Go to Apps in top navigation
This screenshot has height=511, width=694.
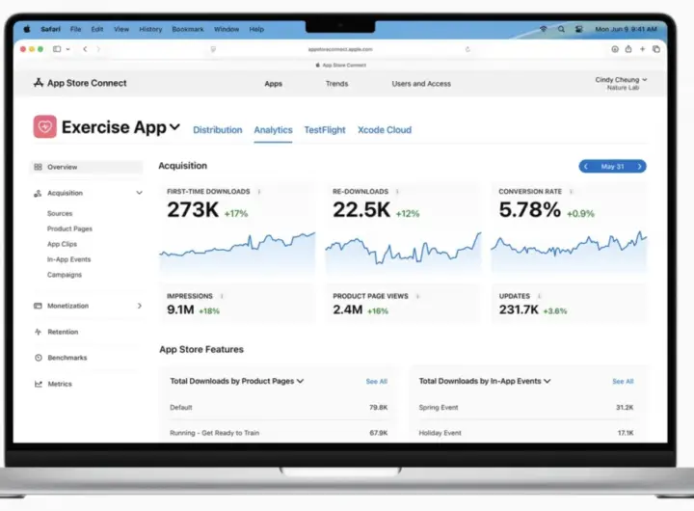click(273, 84)
